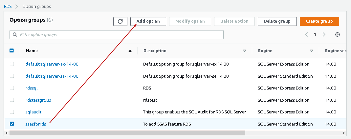
Task: Select the rdssql row checkbox
Action: pyautogui.click(x=12, y=88)
